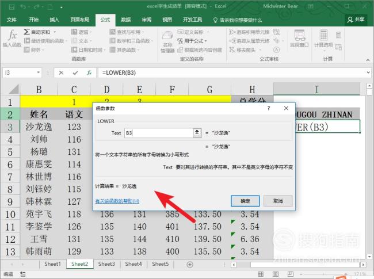
Task: Switch to the Review tab
Action: tap(147, 20)
